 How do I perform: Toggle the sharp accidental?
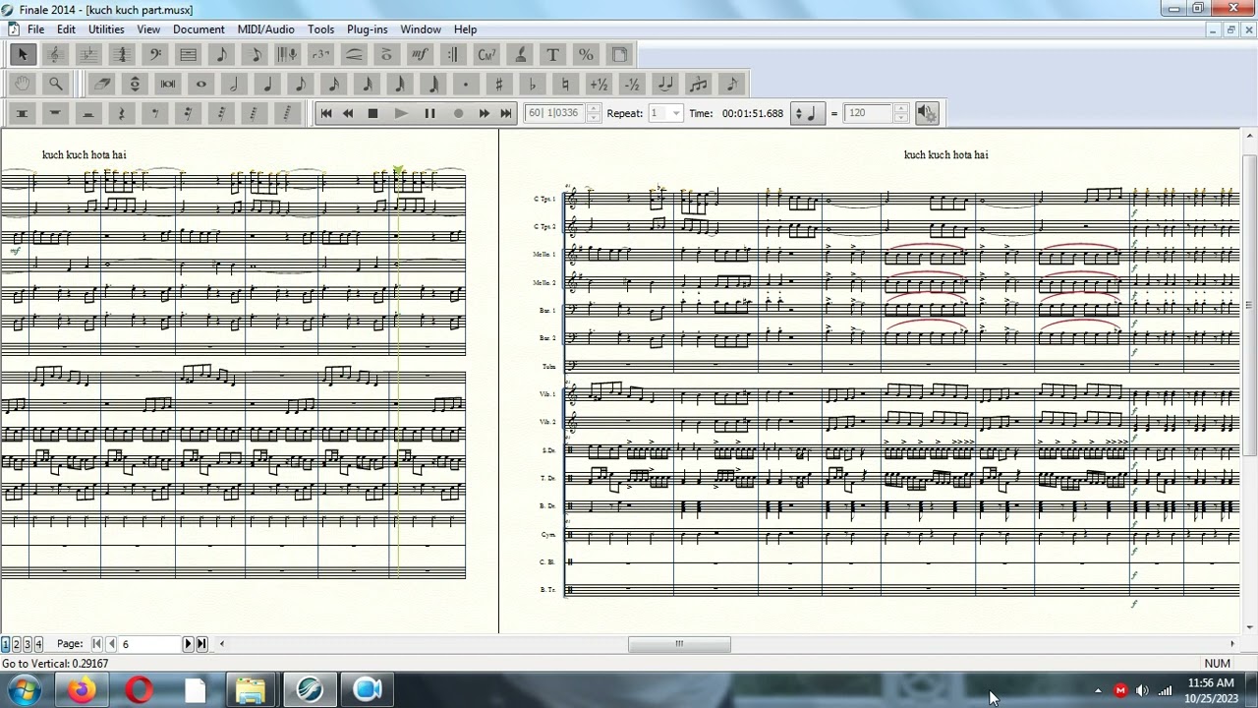pyautogui.click(x=499, y=84)
